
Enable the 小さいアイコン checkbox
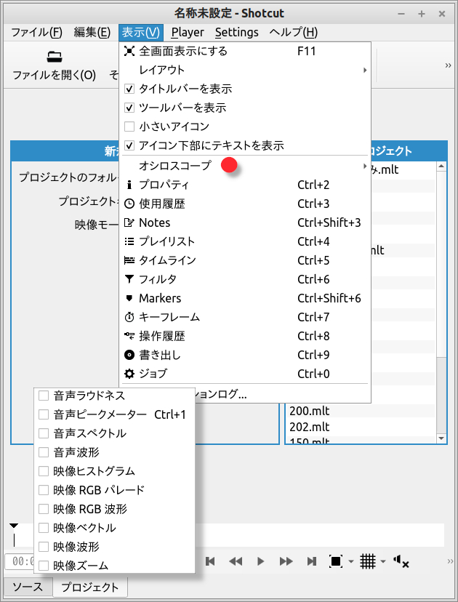click(x=129, y=127)
